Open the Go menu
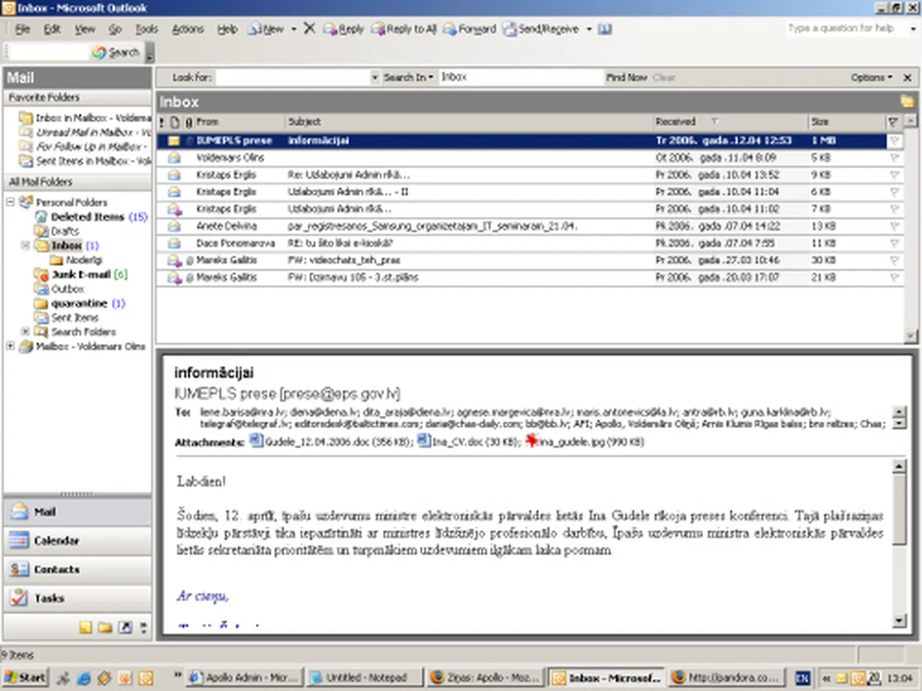922x691 pixels. pyautogui.click(x=115, y=29)
